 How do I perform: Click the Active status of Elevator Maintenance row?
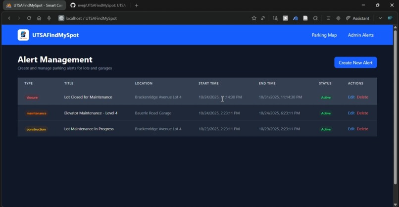tap(326, 113)
